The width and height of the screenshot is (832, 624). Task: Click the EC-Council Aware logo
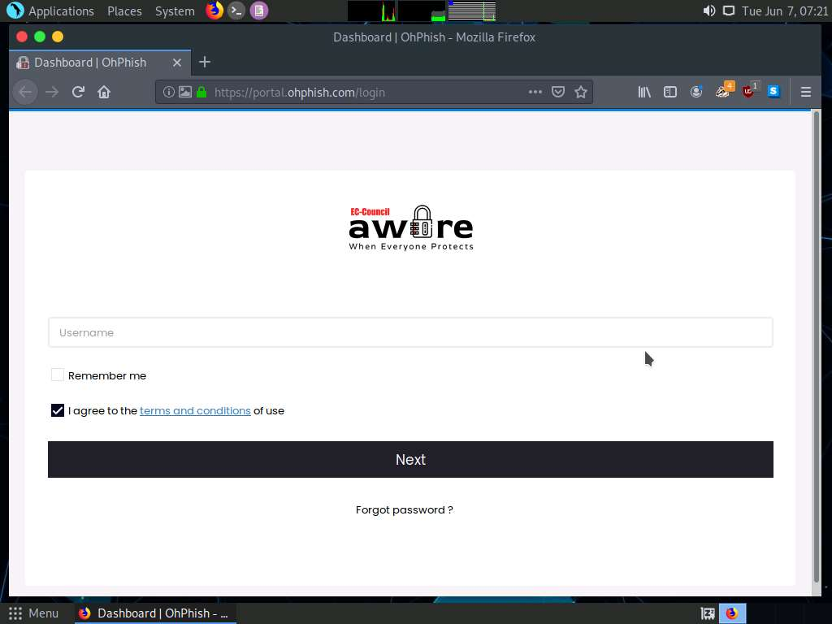(411, 227)
